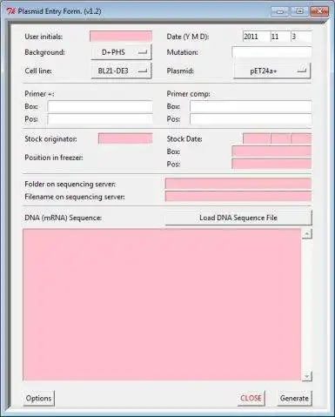The height and width of the screenshot is (417, 335).
Task: Close the window using the title bar X
Action: [319, 11]
